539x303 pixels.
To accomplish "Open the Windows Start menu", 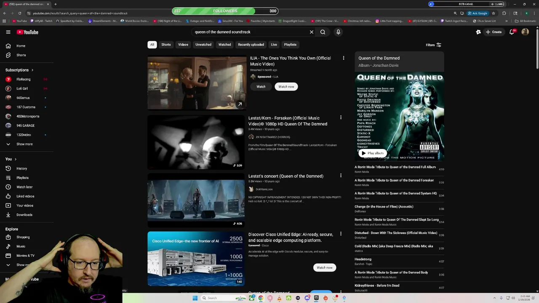I will (x=195, y=298).
